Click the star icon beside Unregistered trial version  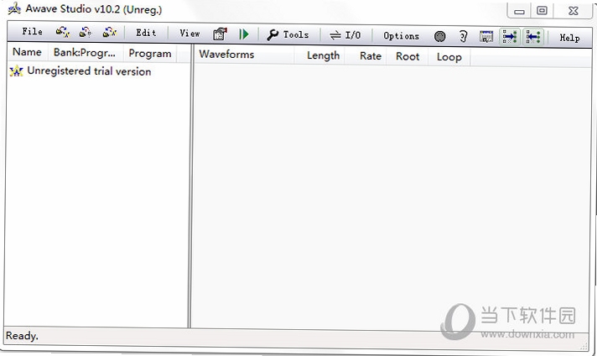point(17,71)
